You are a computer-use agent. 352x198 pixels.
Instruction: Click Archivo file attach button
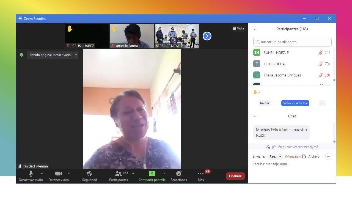(x=311, y=156)
